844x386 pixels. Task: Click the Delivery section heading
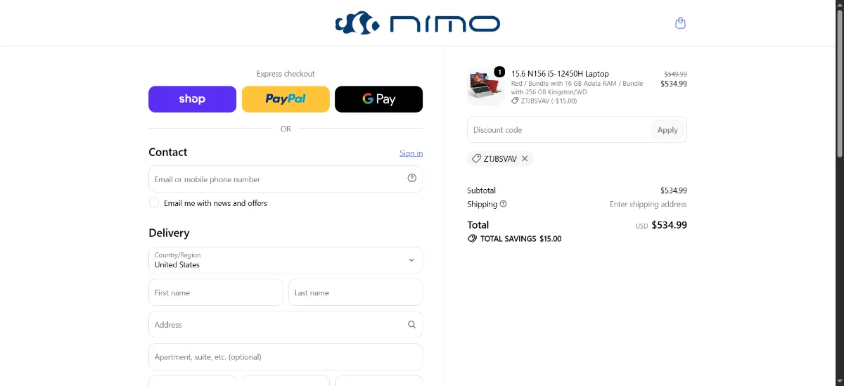[x=169, y=233]
